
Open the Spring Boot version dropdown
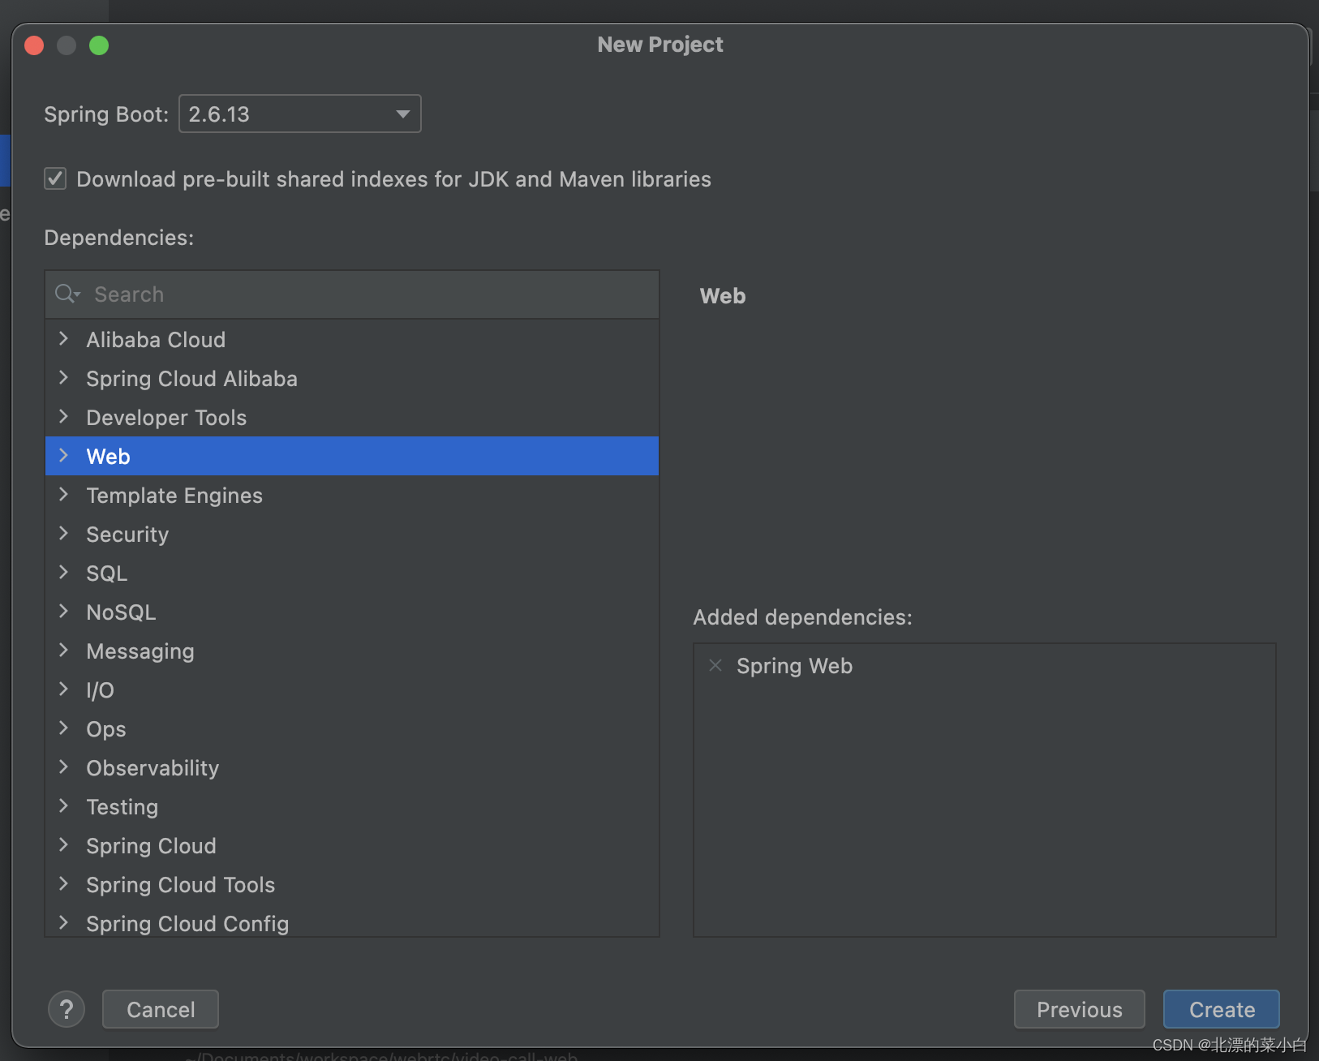[299, 114]
